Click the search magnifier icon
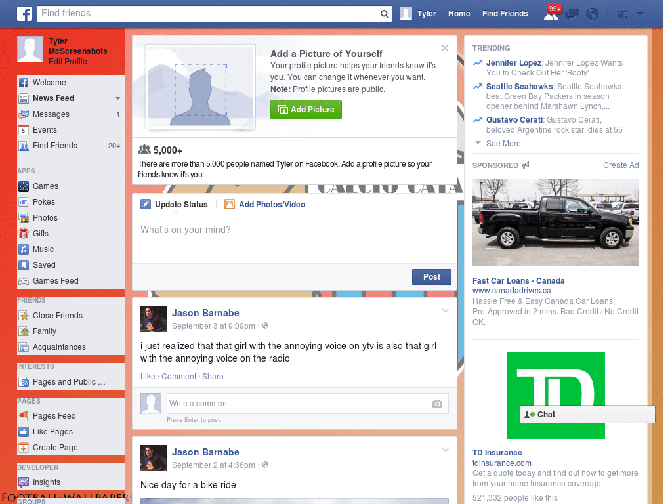This screenshot has height=504, width=672. coord(385,14)
